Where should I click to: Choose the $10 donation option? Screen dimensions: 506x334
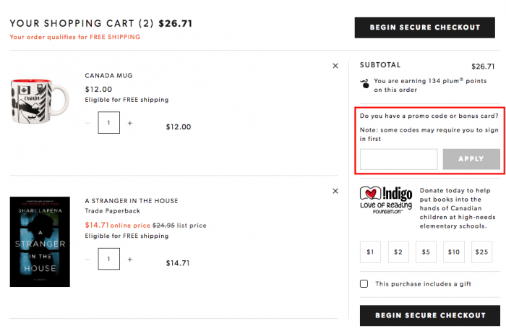[454, 252]
